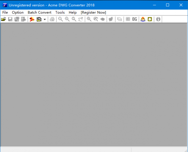Image resolution: width=188 pixels, height=152 pixels.
Task: Select the Pan hand tool
Action: pos(81,19)
